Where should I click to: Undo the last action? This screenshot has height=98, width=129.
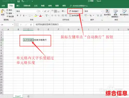pos(22,1)
